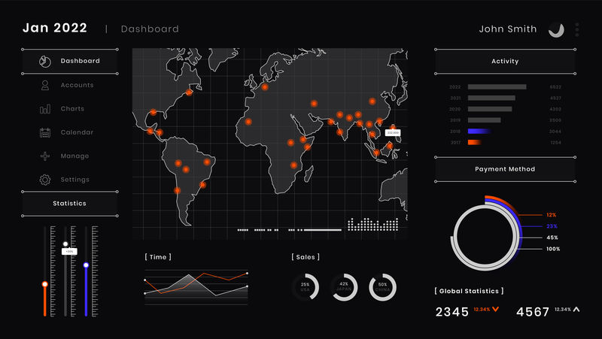Click the white up chevron beside 4567
The width and height of the screenshot is (602, 339).
click(576, 310)
